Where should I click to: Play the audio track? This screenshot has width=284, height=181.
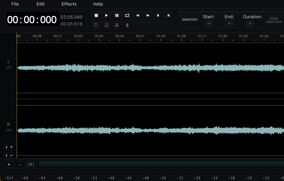107,15
